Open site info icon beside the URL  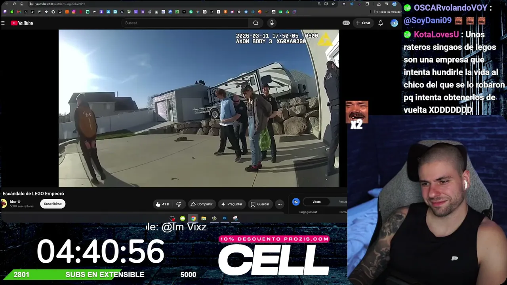[x=31, y=4]
